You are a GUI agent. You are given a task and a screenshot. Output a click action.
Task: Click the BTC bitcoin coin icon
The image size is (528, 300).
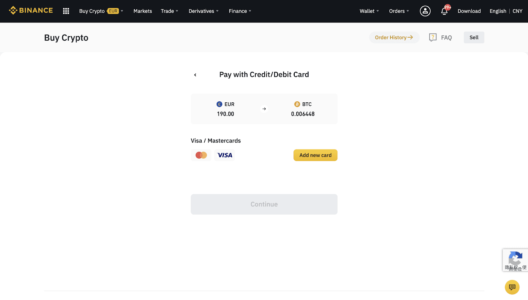tap(297, 104)
